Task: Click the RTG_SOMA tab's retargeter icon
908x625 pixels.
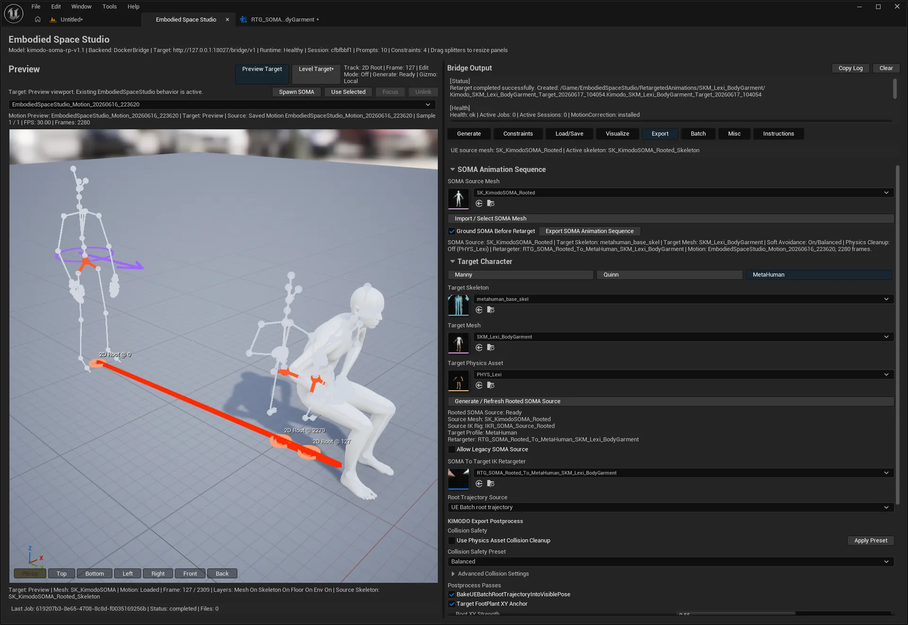Action: pyautogui.click(x=244, y=20)
